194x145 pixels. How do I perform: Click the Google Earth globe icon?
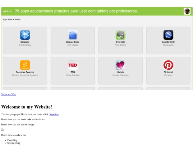click(168, 35)
